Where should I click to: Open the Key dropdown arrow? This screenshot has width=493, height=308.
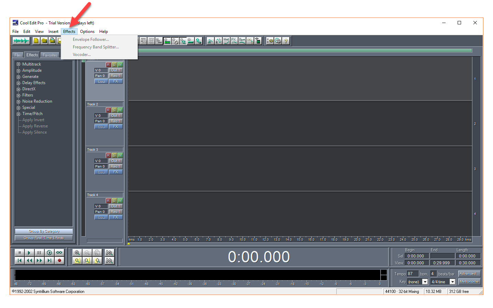(425, 282)
